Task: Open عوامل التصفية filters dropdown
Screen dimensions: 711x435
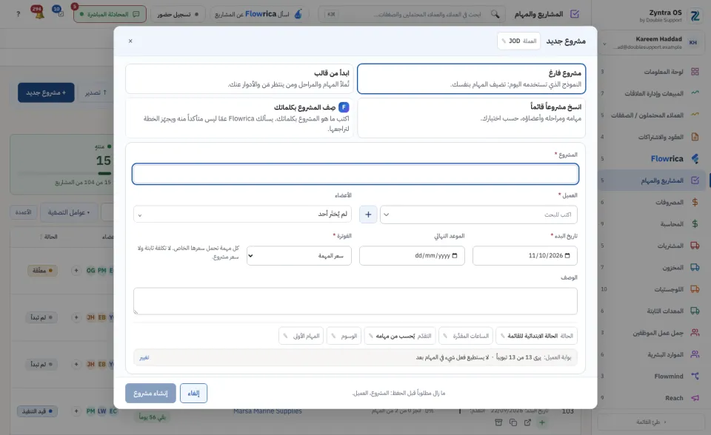Action: 69,212
